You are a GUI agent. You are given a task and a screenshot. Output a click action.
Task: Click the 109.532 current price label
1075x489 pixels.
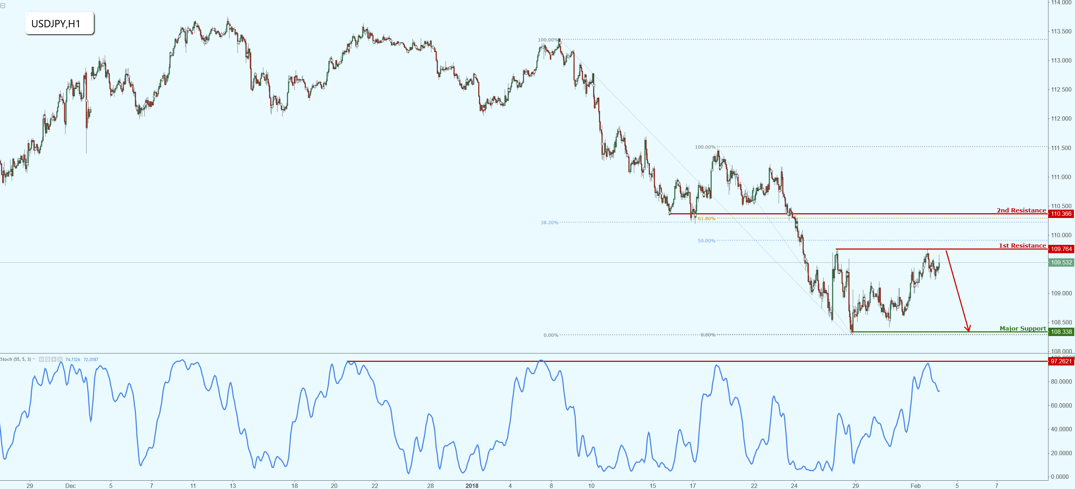pos(1061,262)
